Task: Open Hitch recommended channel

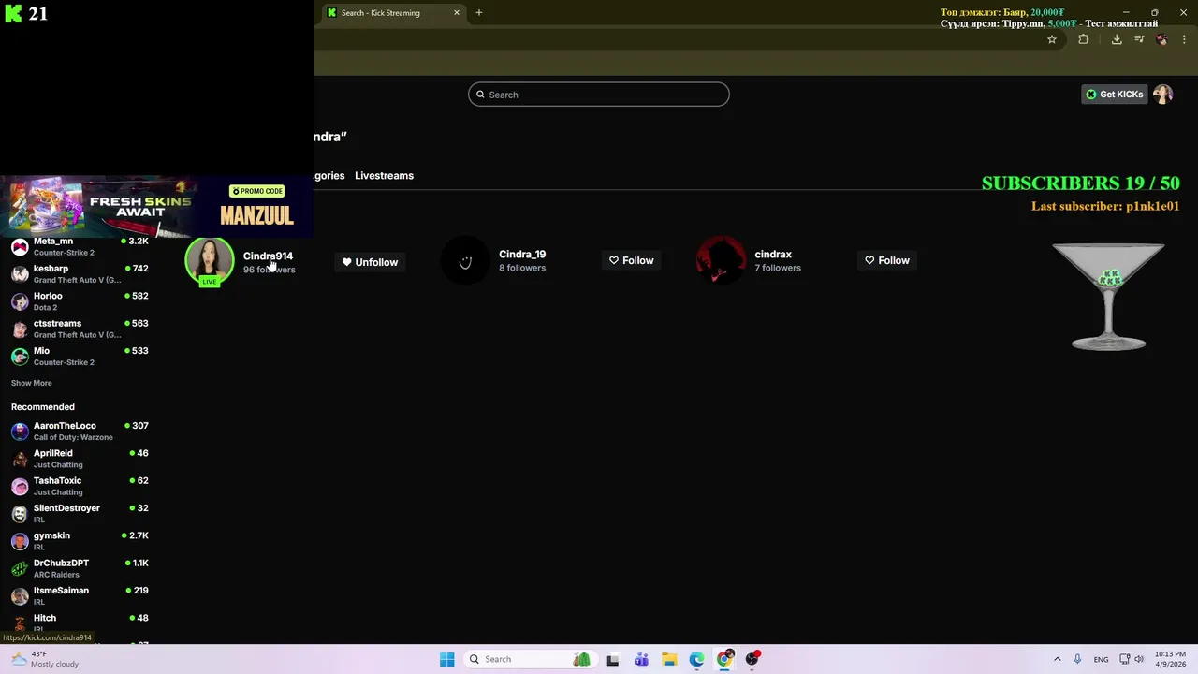Action: (80, 622)
